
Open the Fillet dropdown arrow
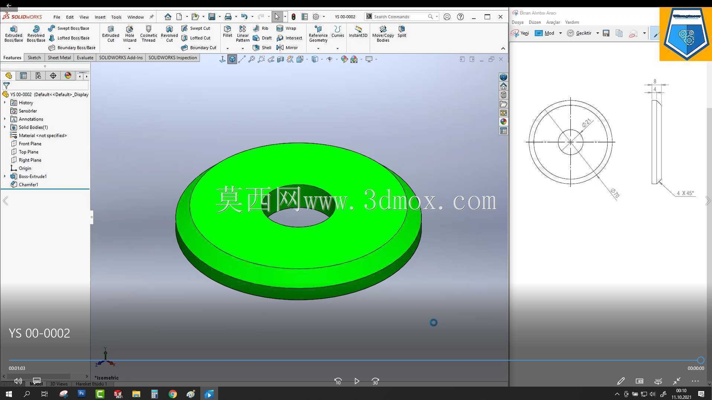click(x=227, y=48)
